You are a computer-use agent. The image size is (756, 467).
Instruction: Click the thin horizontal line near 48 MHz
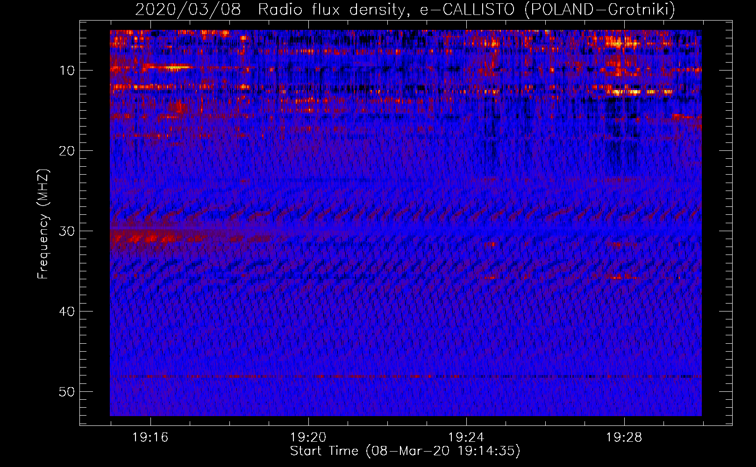coord(406,376)
